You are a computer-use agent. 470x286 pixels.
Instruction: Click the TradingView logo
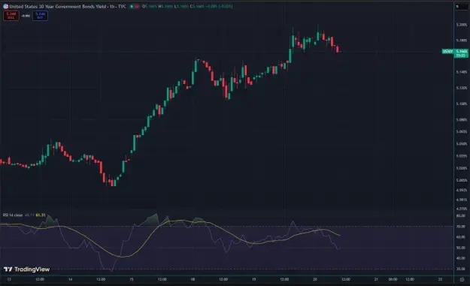pos(26,269)
